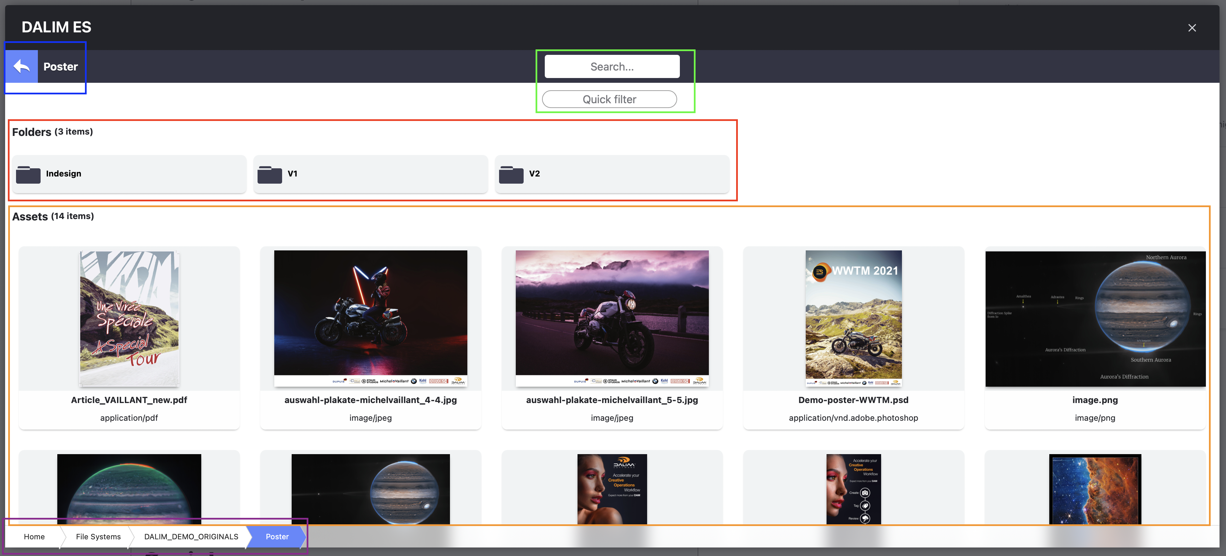This screenshot has width=1226, height=556.
Task: Close the DALIM ES dialog
Action: (x=1192, y=28)
